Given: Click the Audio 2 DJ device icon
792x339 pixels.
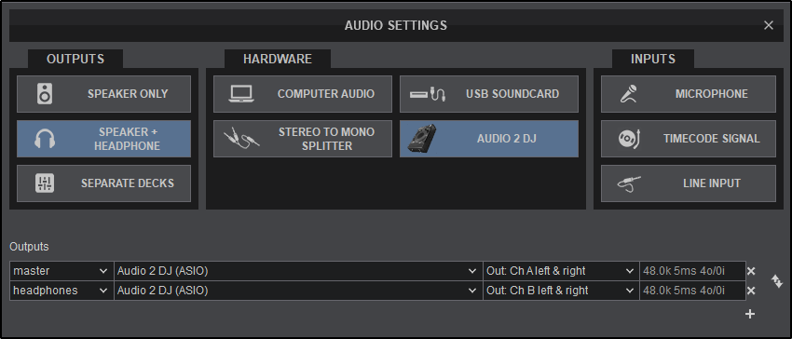Looking at the screenshot, I should click(x=421, y=139).
